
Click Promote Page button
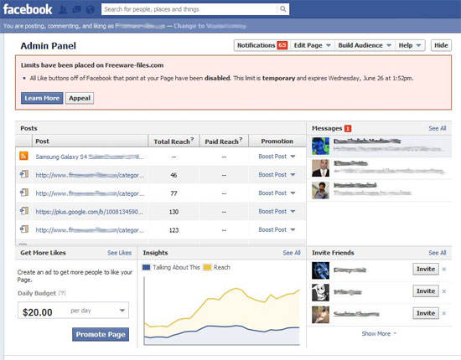101,334
